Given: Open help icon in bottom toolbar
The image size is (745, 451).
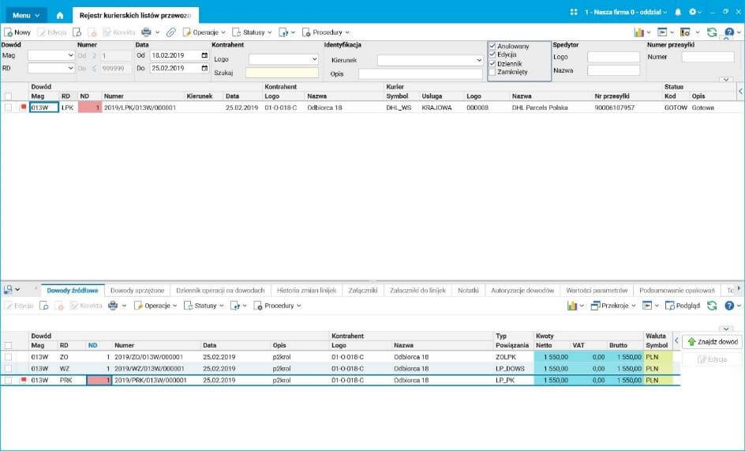Looking at the screenshot, I should [729, 306].
